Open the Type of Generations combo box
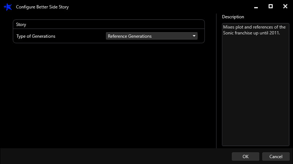Viewport: 293px width, 164px height. tap(148, 36)
